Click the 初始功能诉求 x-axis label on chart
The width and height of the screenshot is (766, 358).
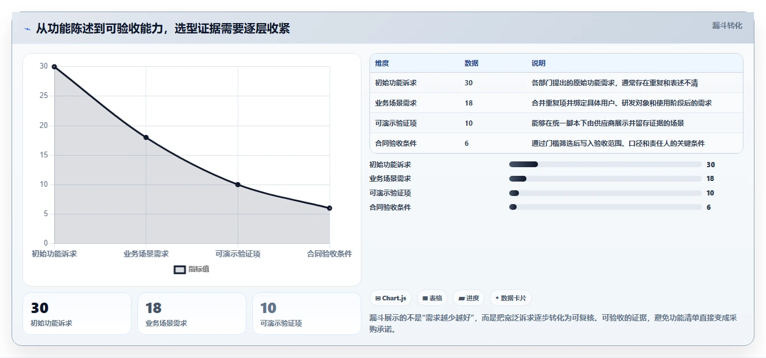click(54, 254)
